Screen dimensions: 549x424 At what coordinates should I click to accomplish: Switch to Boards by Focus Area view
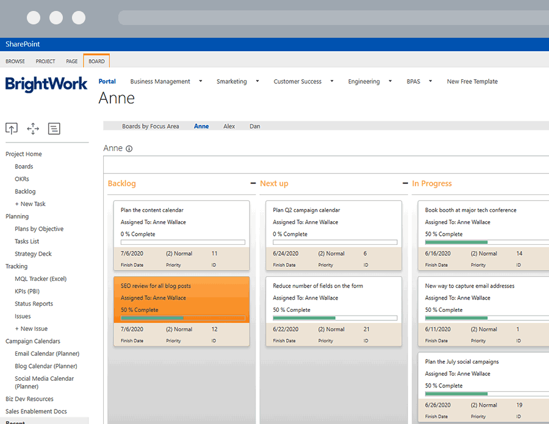(151, 126)
